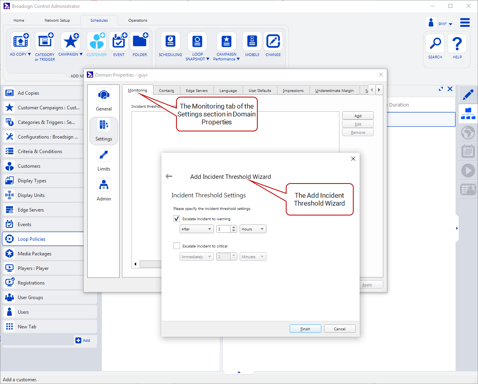Select the Admin section icon
This screenshot has width=478, height=384.
point(104,185)
